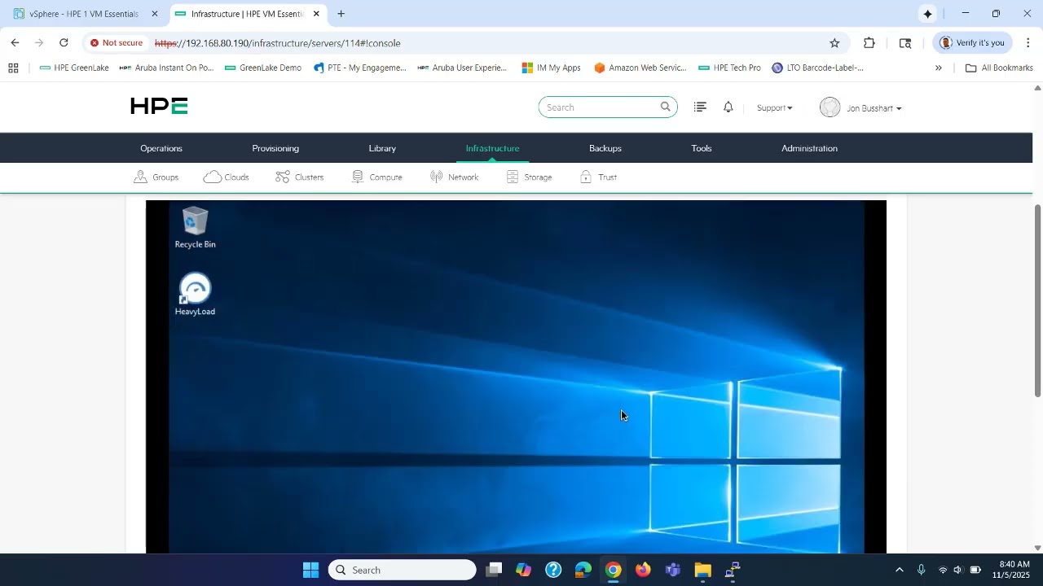Show hidden system tray icons

(x=899, y=570)
